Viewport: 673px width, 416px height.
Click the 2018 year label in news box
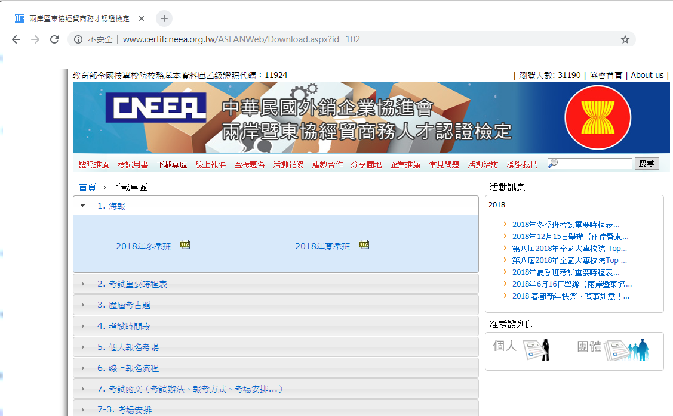point(497,205)
